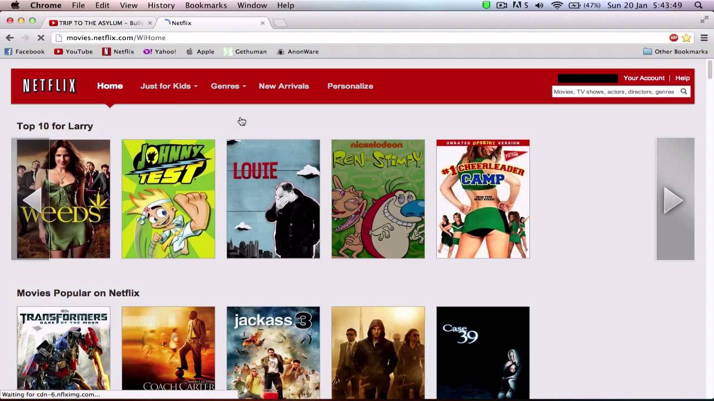Click the browser forward arrow
Screen dimensions: 714x401
click(25, 37)
